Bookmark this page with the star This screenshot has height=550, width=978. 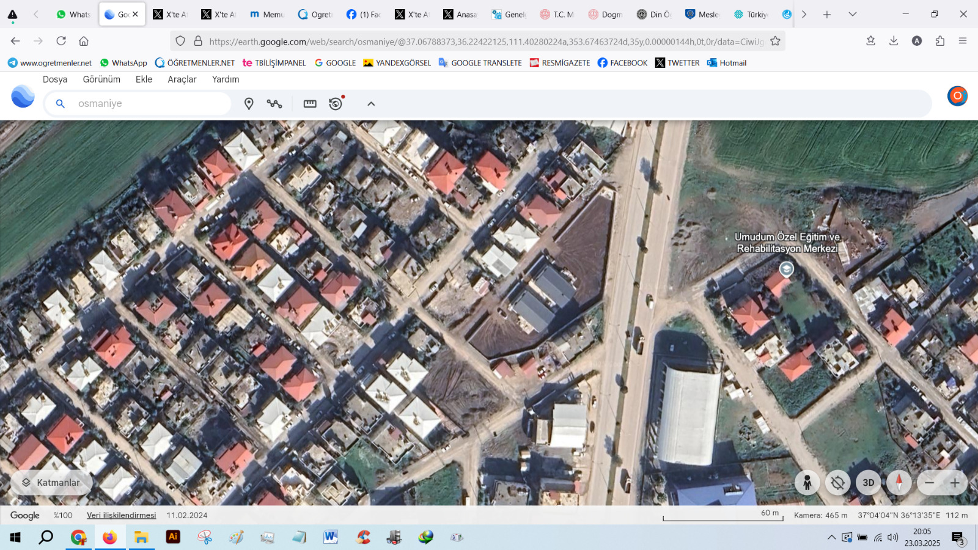pos(775,41)
